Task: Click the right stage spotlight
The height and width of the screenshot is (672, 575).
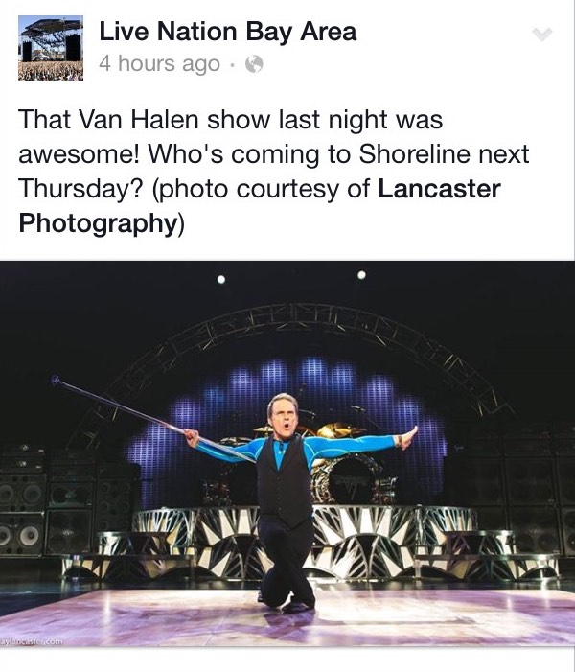Action: [361, 275]
